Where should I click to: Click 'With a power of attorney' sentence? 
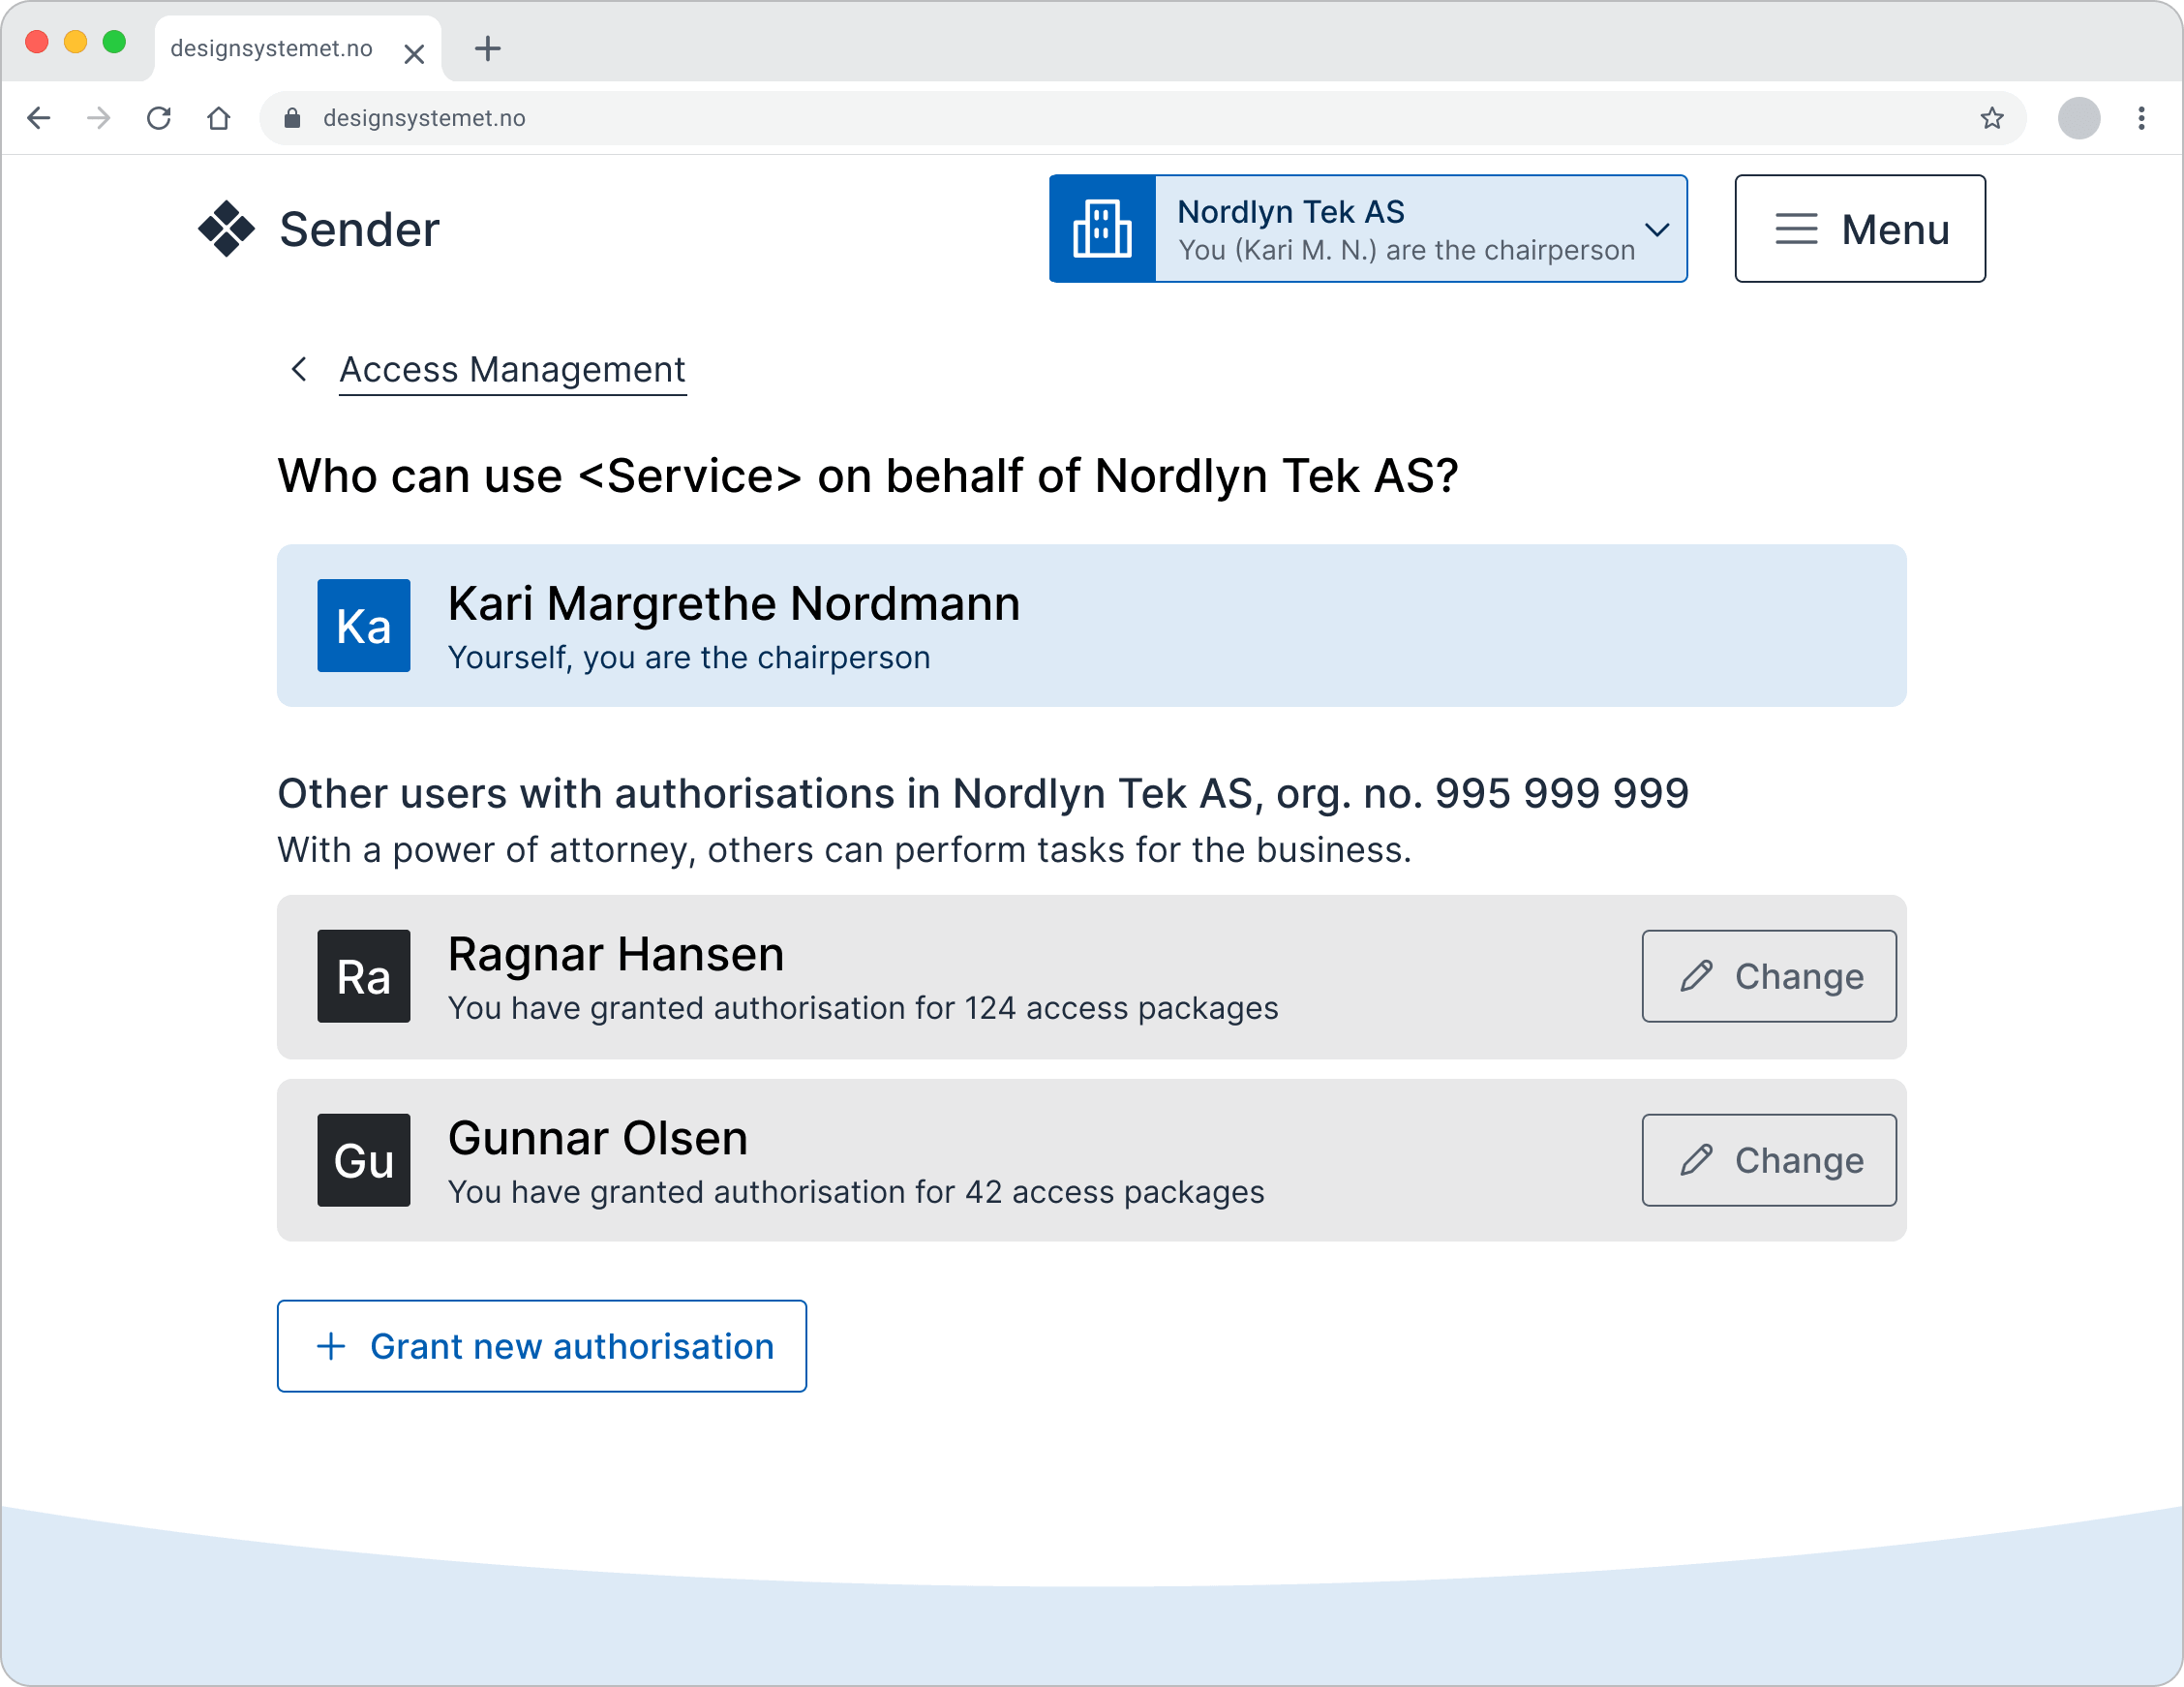tap(845, 849)
